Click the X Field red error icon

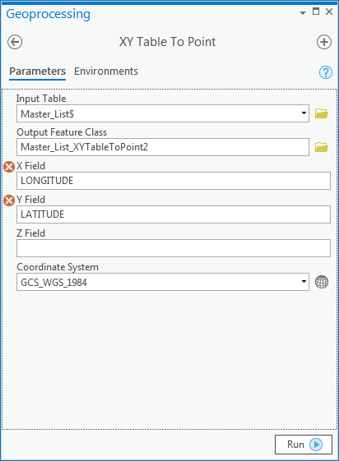click(9, 167)
